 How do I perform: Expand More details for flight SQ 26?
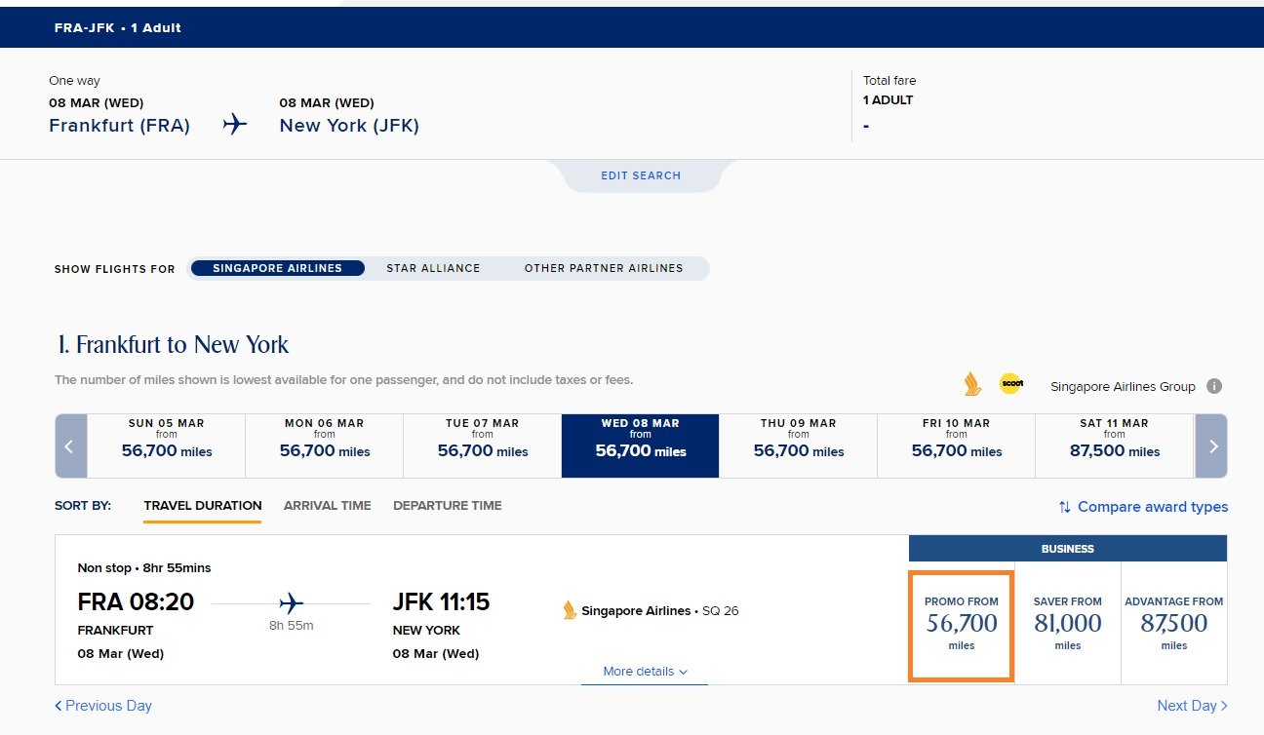pyautogui.click(x=645, y=672)
